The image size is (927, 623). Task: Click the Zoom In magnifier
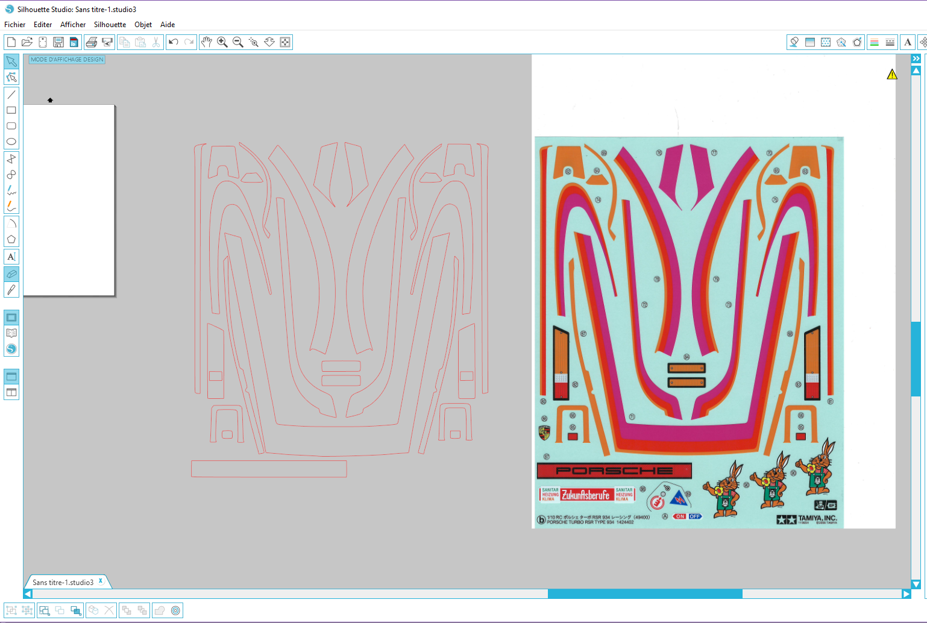(222, 42)
